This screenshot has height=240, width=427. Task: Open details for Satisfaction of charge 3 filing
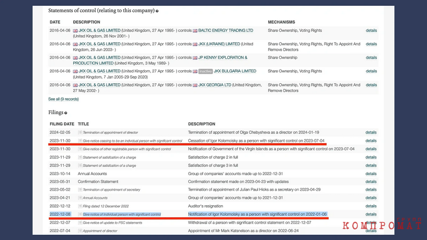pyautogui.click(x=371, y=166)
